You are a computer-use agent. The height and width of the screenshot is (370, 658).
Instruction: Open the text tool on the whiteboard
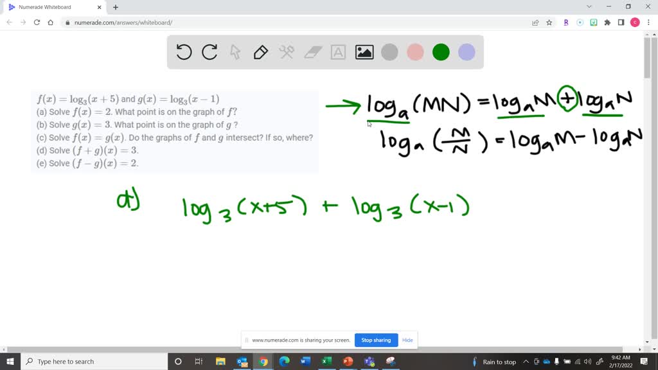click(x=338, y=52)
